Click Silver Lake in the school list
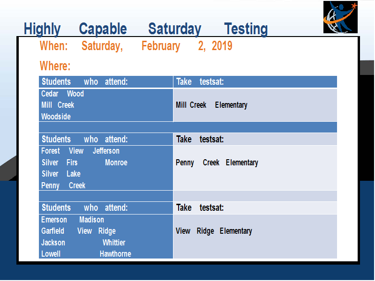Screen dimensions: 375x281 pyautogui.click(x=61, y=174)
